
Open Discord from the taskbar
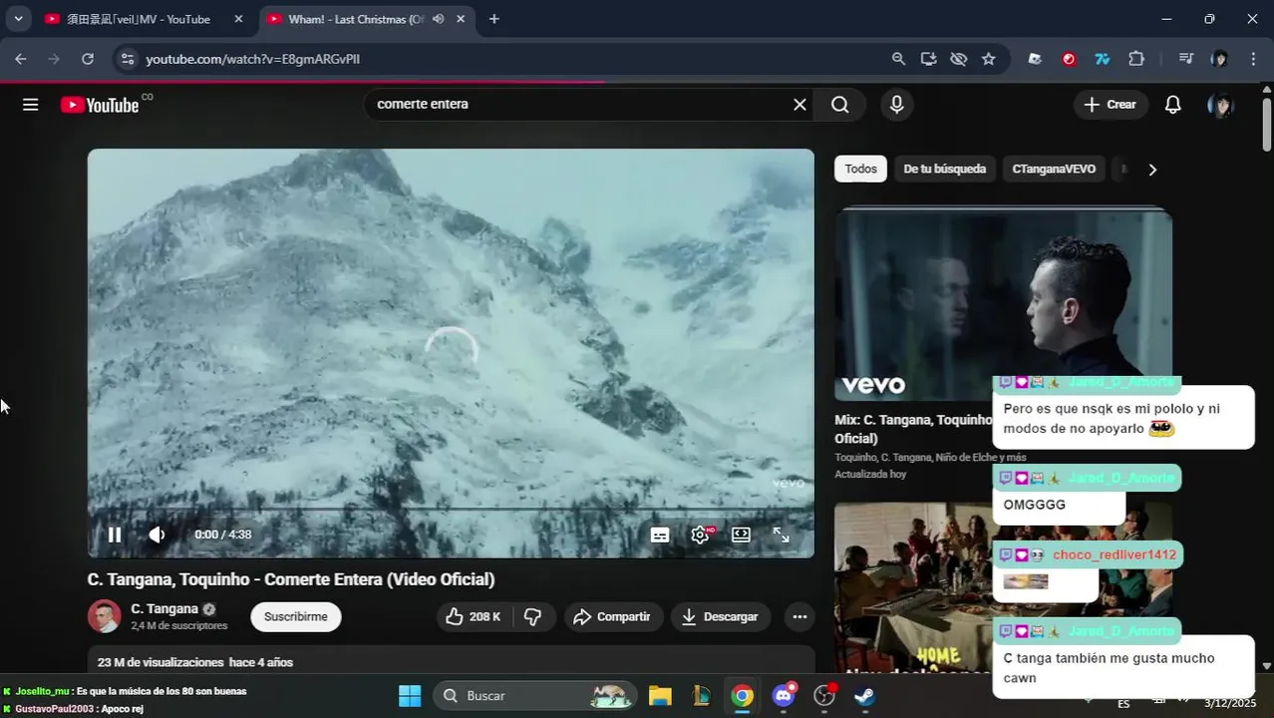coord(784,696)
